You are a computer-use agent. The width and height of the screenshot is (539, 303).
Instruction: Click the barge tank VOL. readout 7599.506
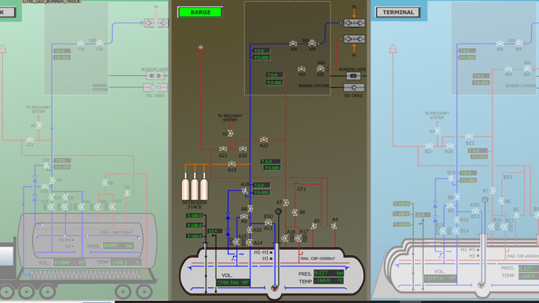(x=233, y=283)
